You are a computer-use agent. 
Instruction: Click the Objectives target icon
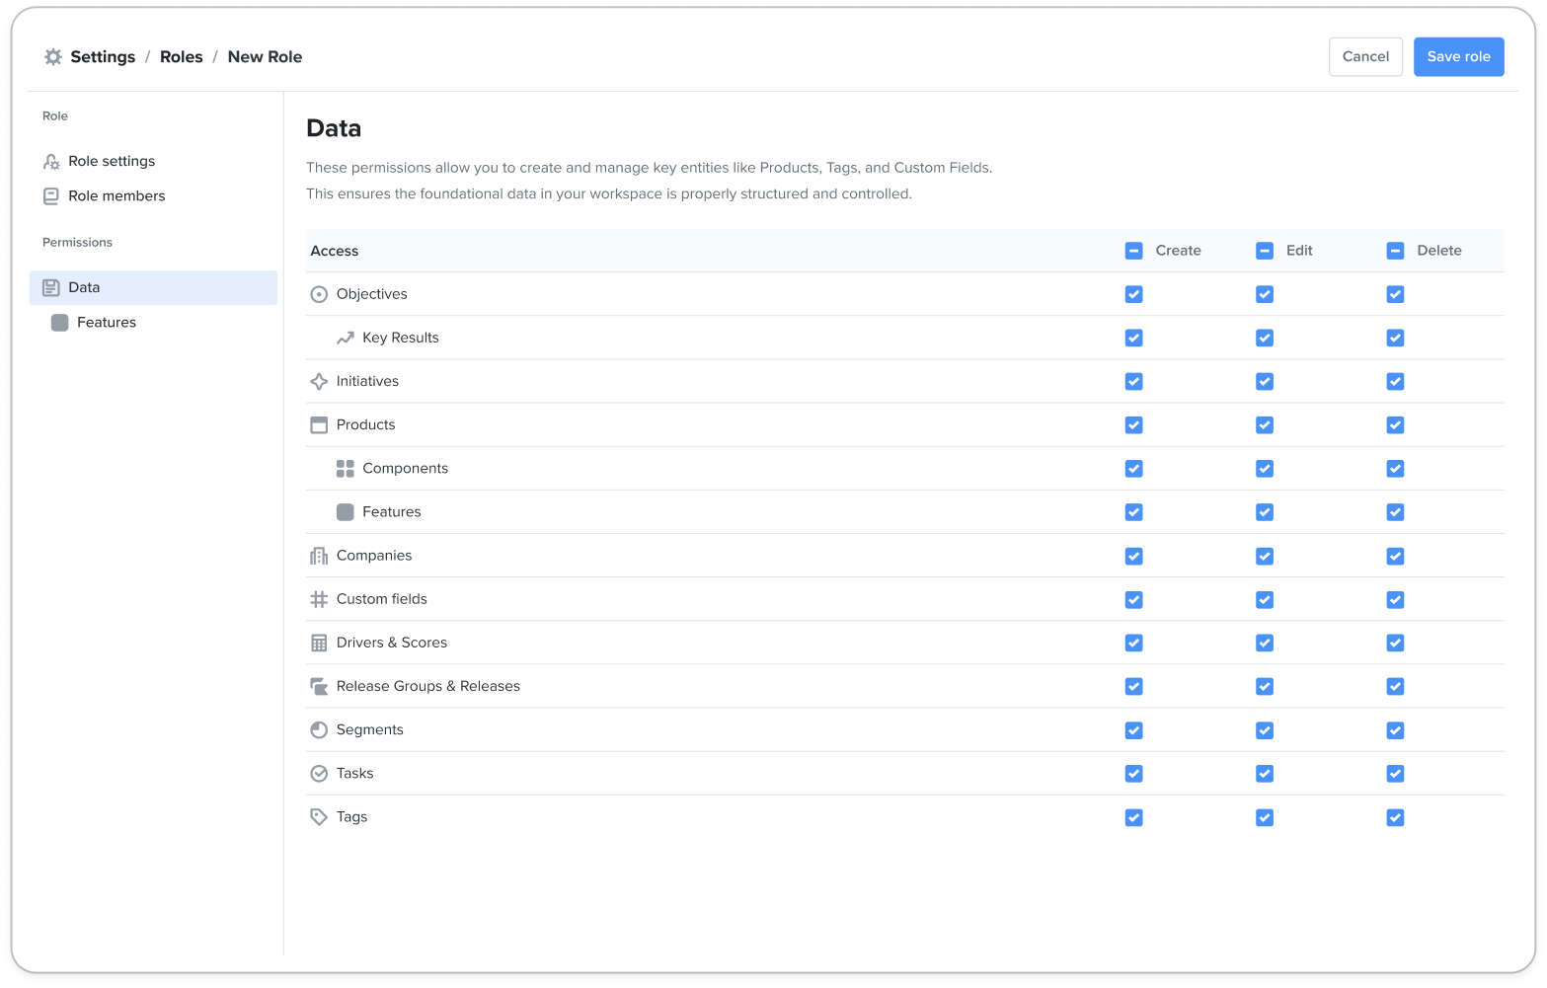pyautogui.click(x=319, y=294)
